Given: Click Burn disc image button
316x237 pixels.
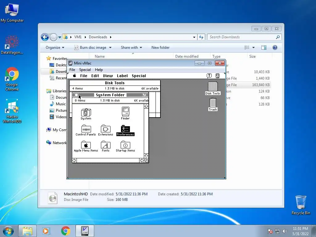Looking at the screenshot, I should pyautogui.click(x=90, y=48).
